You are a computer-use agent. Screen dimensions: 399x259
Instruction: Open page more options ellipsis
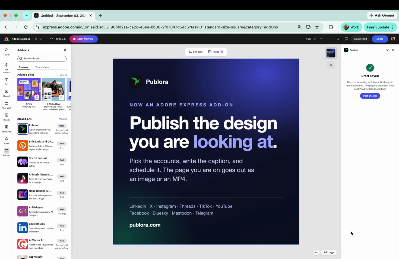tap(317, 252)
